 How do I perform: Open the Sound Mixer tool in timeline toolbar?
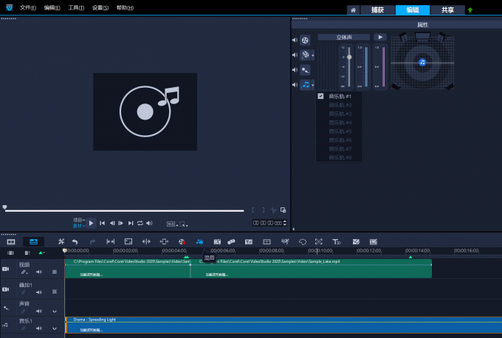click(x=199, y=241)
